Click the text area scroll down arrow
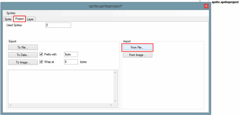This screenshot has width=239, height=115. click(115, 101)
